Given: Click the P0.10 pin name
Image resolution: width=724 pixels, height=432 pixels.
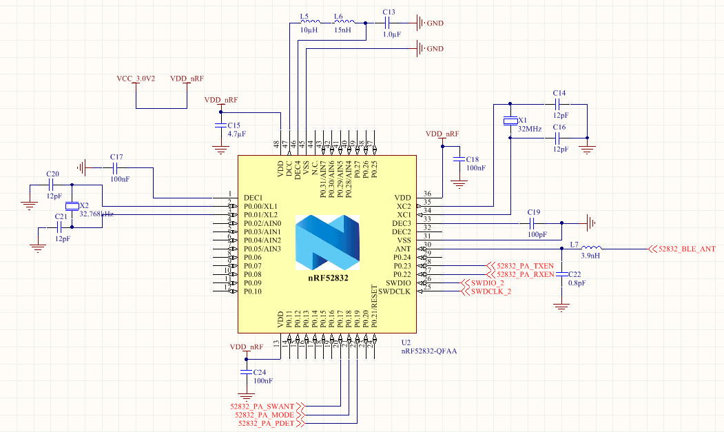Looking at the screenshot, I should [253, 291].
